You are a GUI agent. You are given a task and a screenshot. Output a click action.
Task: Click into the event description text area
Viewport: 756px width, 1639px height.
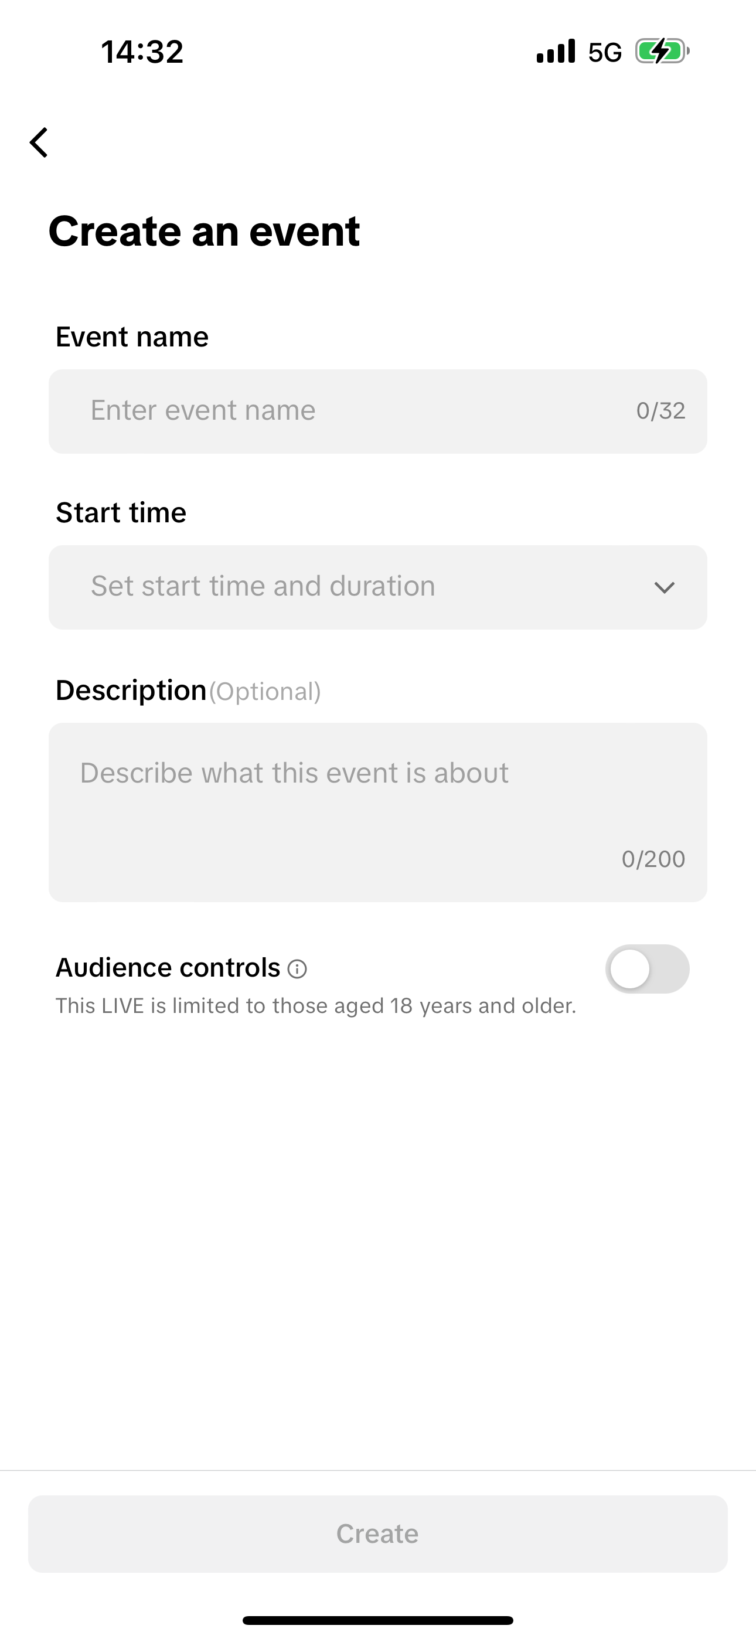click(x=377, y=802)
